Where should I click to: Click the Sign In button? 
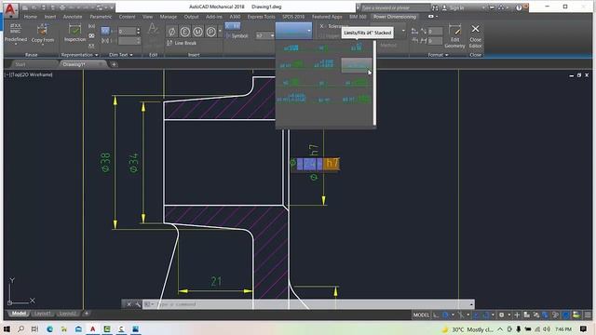(x=453, y=7)
